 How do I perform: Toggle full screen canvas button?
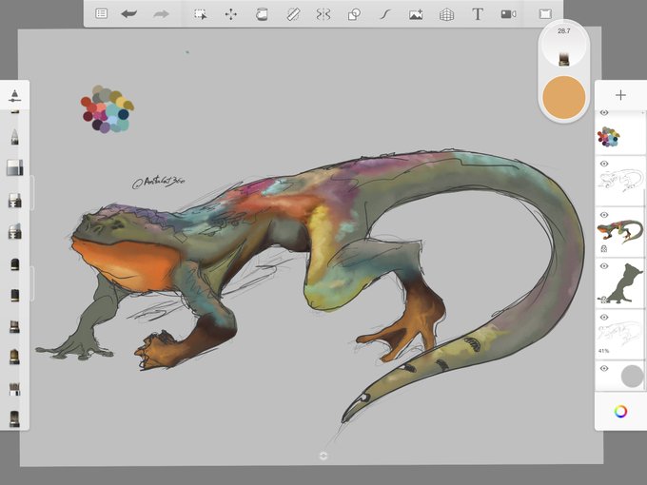[x=545, y=14]
